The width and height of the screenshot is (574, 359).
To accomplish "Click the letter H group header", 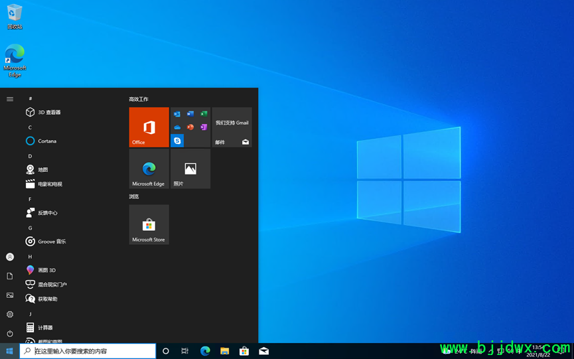I will (x=30, y=257).
